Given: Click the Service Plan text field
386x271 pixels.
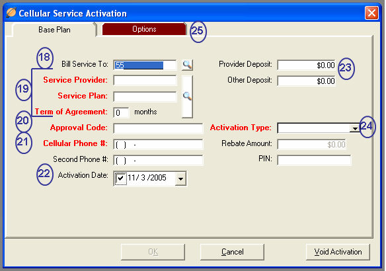Looking at the screenshot, I should (145, 97).
